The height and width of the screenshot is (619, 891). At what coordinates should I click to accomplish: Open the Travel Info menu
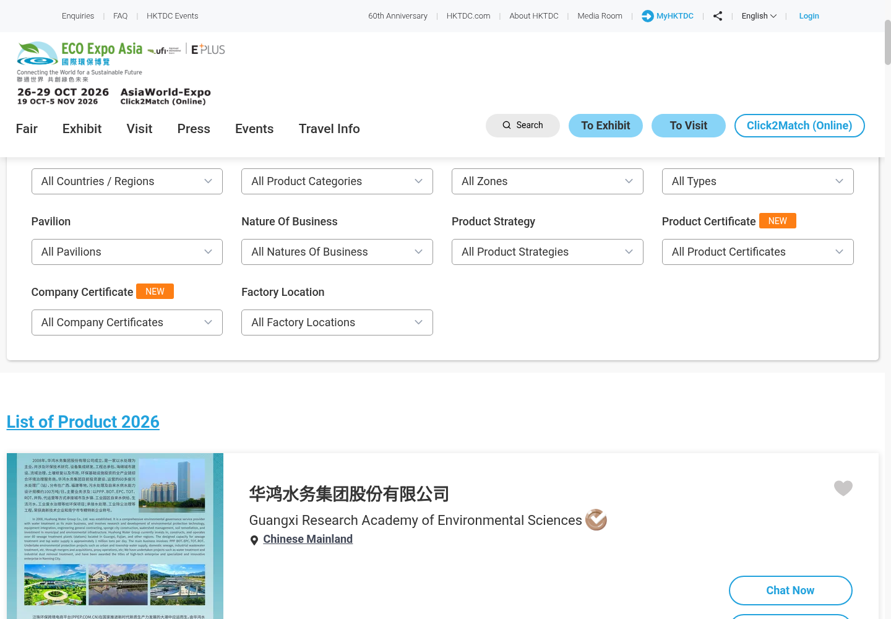tap(329, 129)
